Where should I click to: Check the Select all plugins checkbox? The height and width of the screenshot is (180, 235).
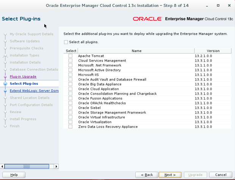66,42
